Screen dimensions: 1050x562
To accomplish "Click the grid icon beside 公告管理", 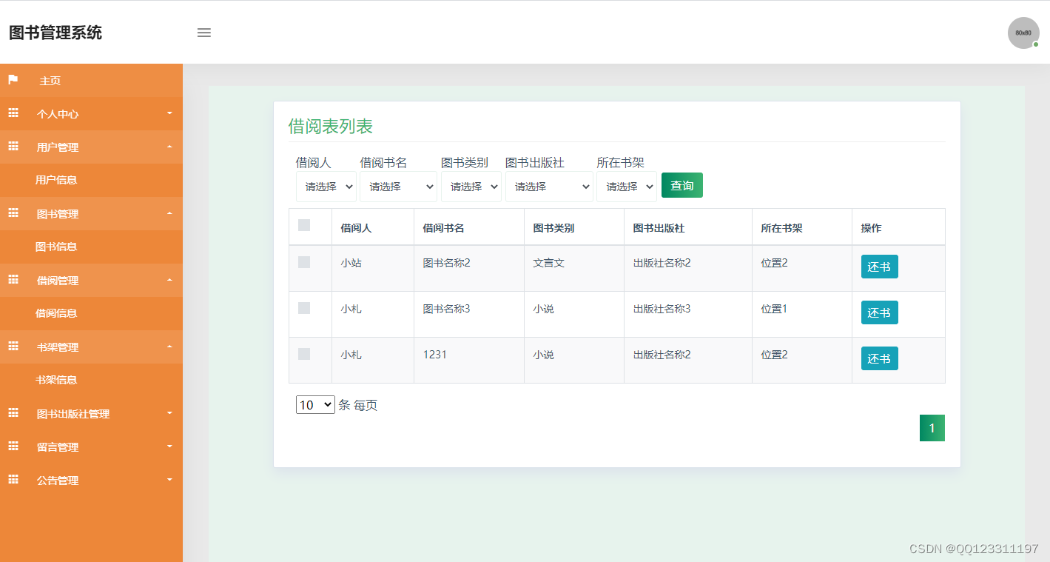I will 13,480.
